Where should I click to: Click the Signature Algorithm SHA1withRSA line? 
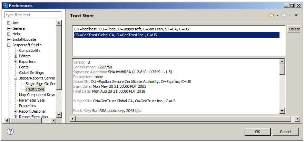click(x=122, y=72)
